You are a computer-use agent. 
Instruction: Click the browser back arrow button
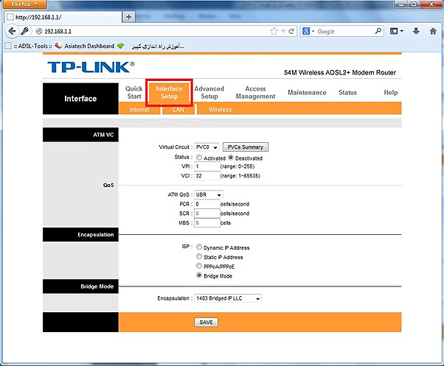(12, 32)
